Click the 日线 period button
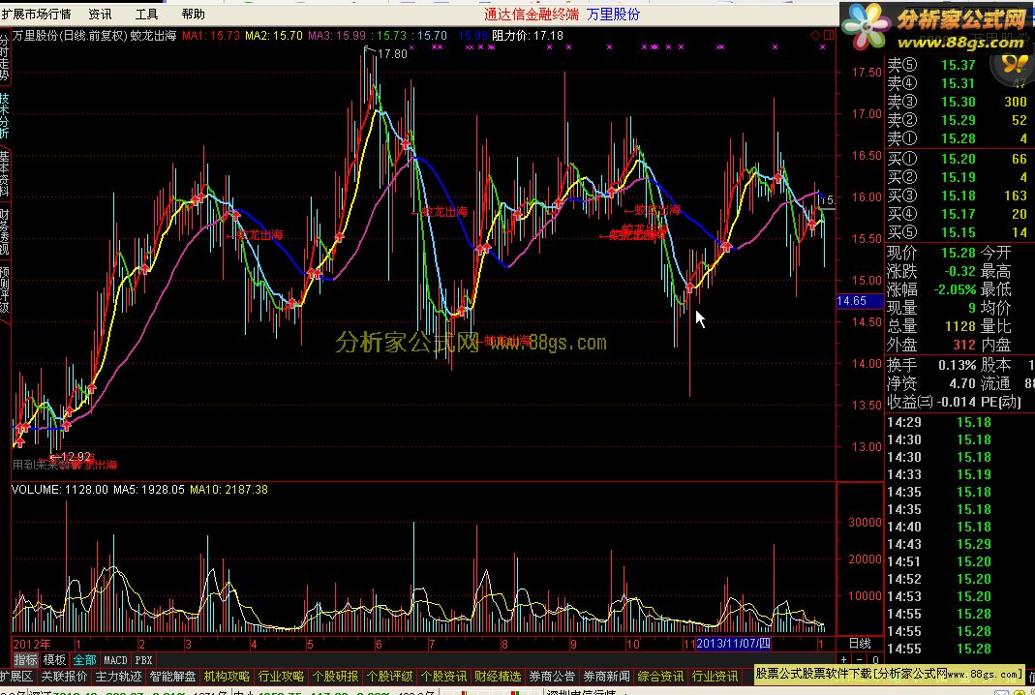 pyautogui.click(x=860, y=644)
